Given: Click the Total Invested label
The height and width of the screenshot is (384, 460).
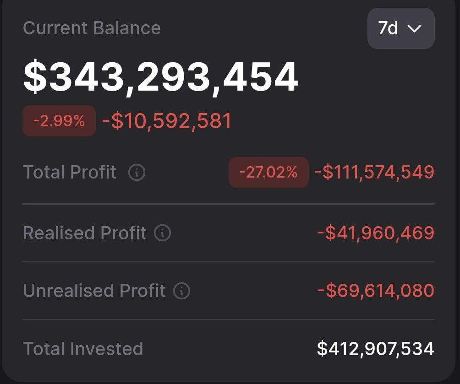Looking at the screenshot, I should coord(83,349).
